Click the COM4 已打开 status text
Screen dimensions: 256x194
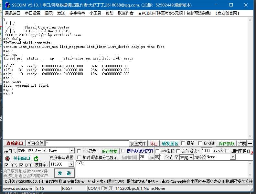pyautogui.click(x=126, y=189)
